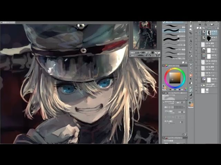Expand brush size options in Tool Property
The image size is (221, 165).
(x=163, y=102)
